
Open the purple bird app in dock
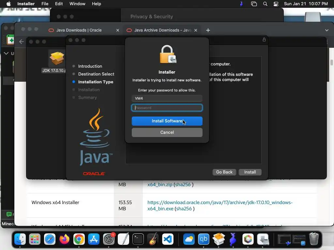point(233,239)
